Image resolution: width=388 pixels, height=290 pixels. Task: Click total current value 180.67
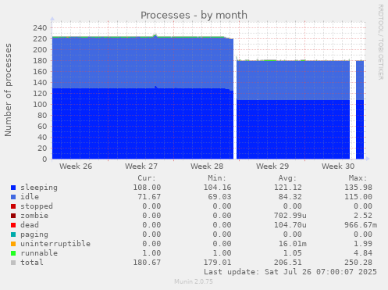pos(147,263)
